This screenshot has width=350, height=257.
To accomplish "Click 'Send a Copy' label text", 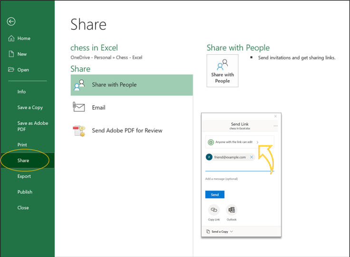I will pos(220,232).
